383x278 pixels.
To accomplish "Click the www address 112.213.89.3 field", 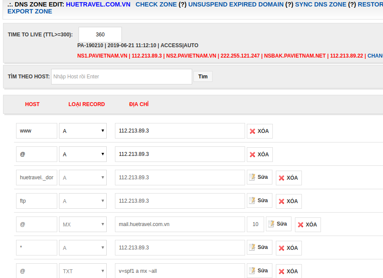I will click(x=180, y=131).
